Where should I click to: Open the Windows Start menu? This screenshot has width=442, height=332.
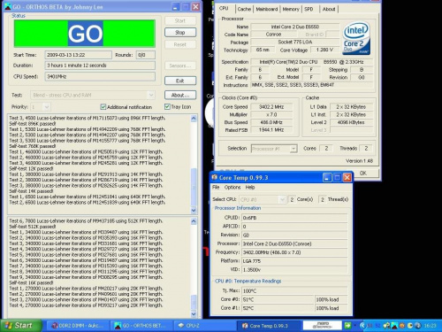20,326
